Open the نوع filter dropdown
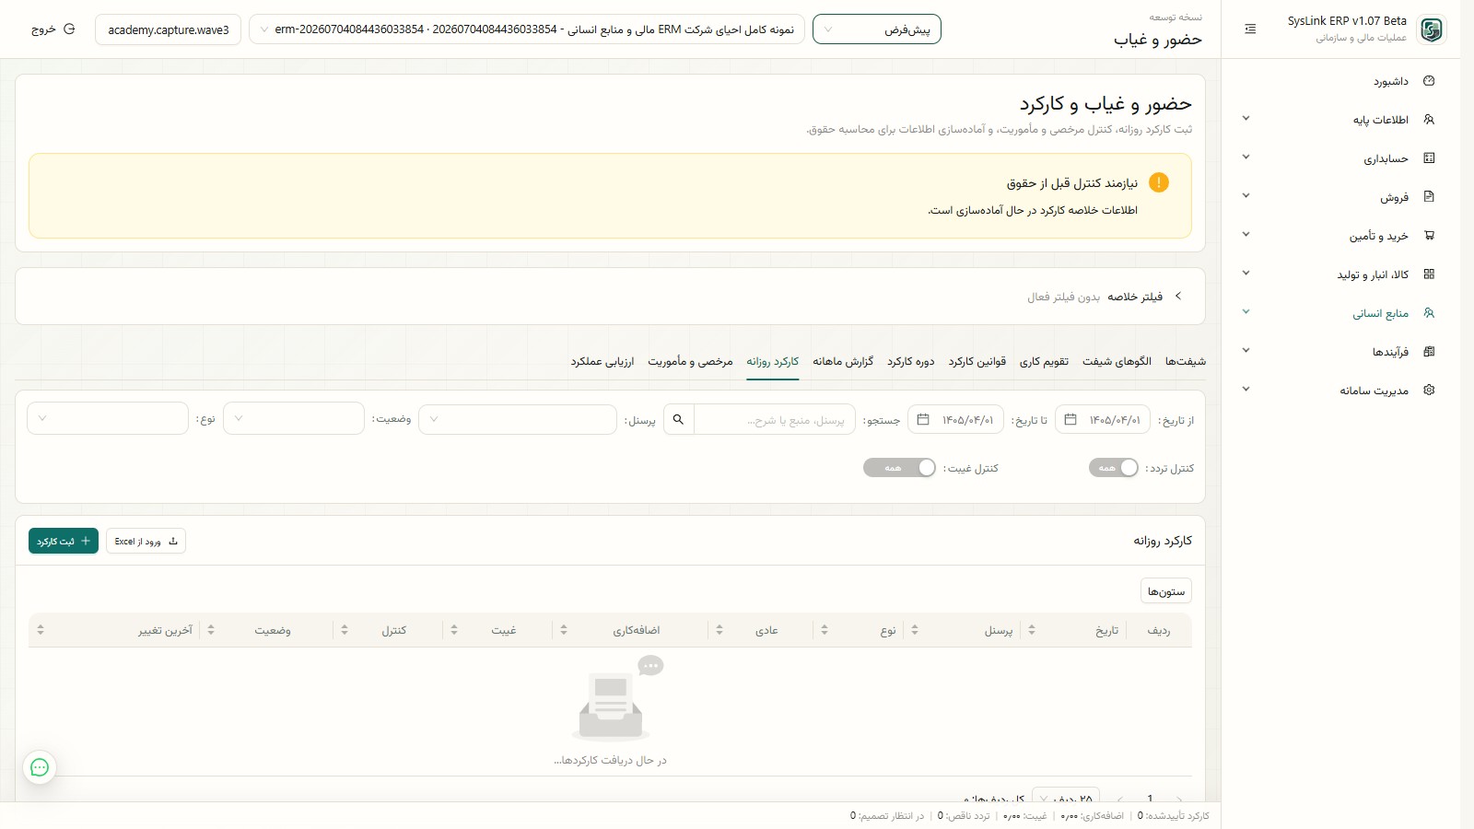 coord(108,419)
